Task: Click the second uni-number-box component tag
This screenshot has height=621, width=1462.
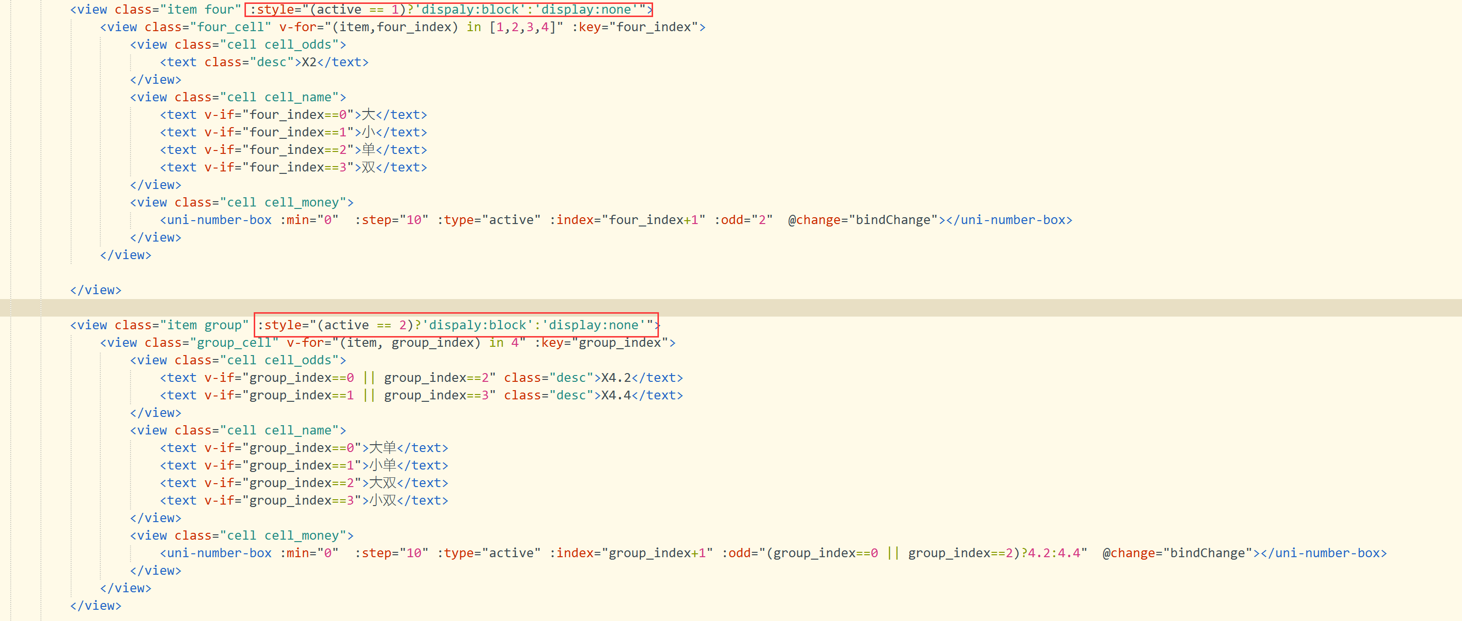Action: [217, 553]
